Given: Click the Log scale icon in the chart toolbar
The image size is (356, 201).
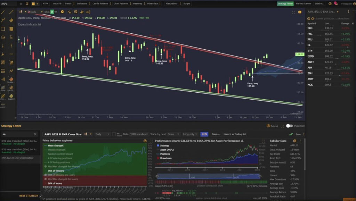Looking at the screenshot, I should coord(87,12).
